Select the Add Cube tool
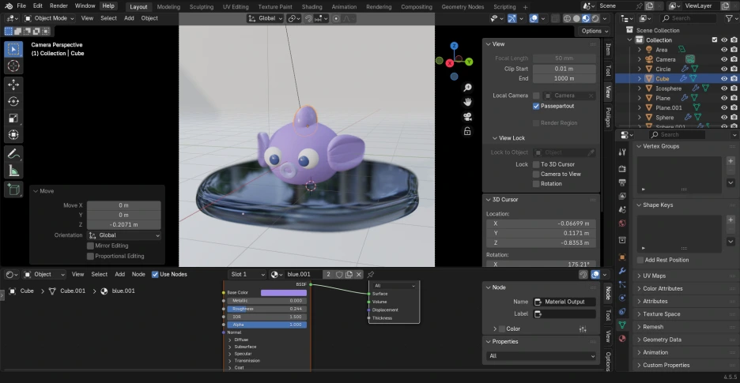Viewport: 740px width, 383px height. click(x=13, y=190)
